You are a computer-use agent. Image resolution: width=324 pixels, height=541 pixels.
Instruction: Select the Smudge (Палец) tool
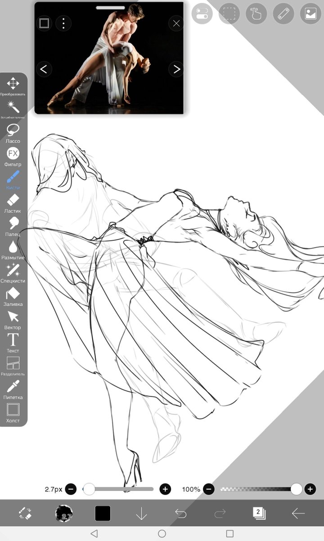point(13,226)
